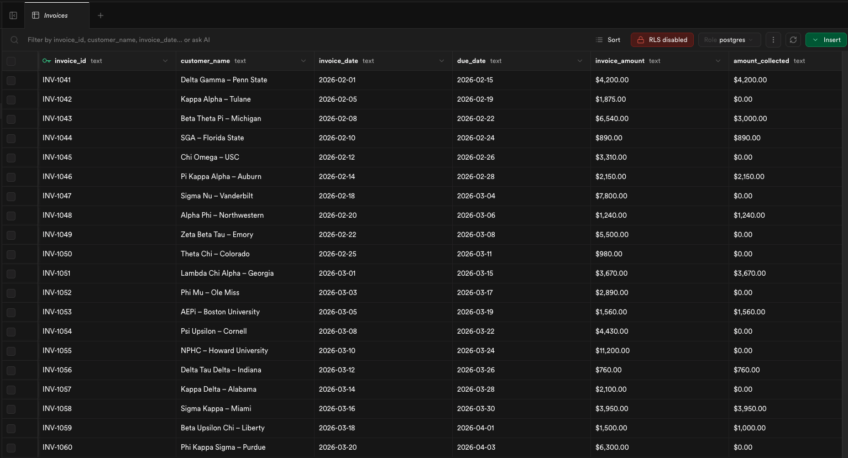Screen dimensions: 848x458
Task: Click the Sort button
Action: coord(608,40)
